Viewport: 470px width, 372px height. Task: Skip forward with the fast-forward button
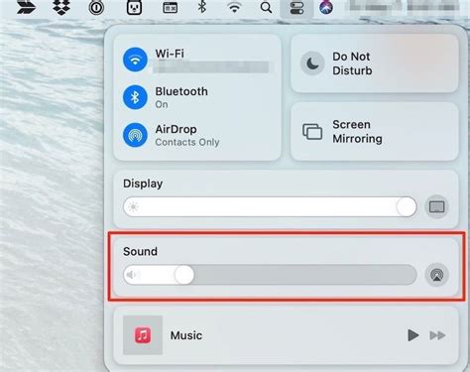point(437,335)
